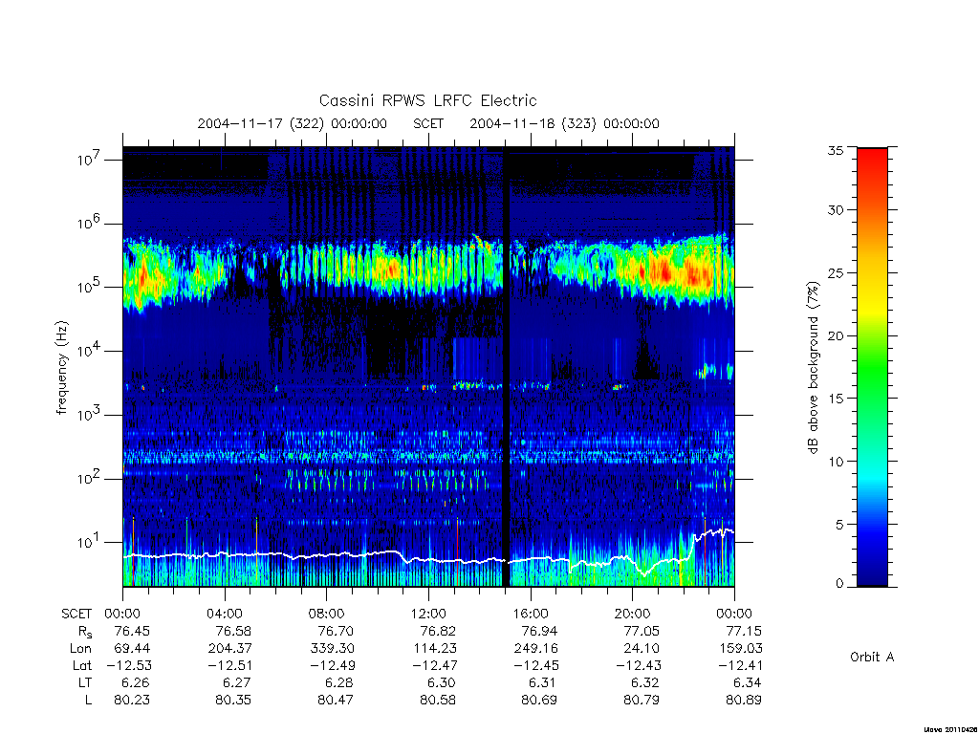Click the 08:00 time axis label

pyautogui.click(x=327, y=614)
